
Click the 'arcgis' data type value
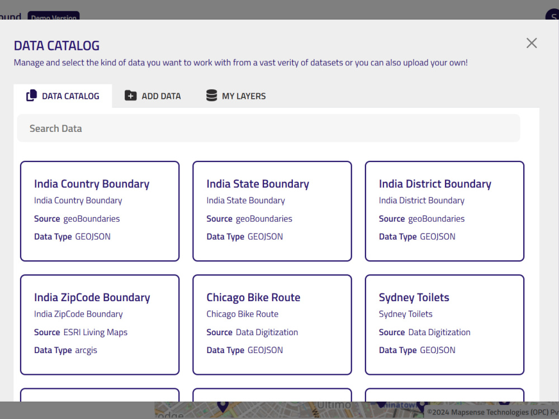(86, 350)
